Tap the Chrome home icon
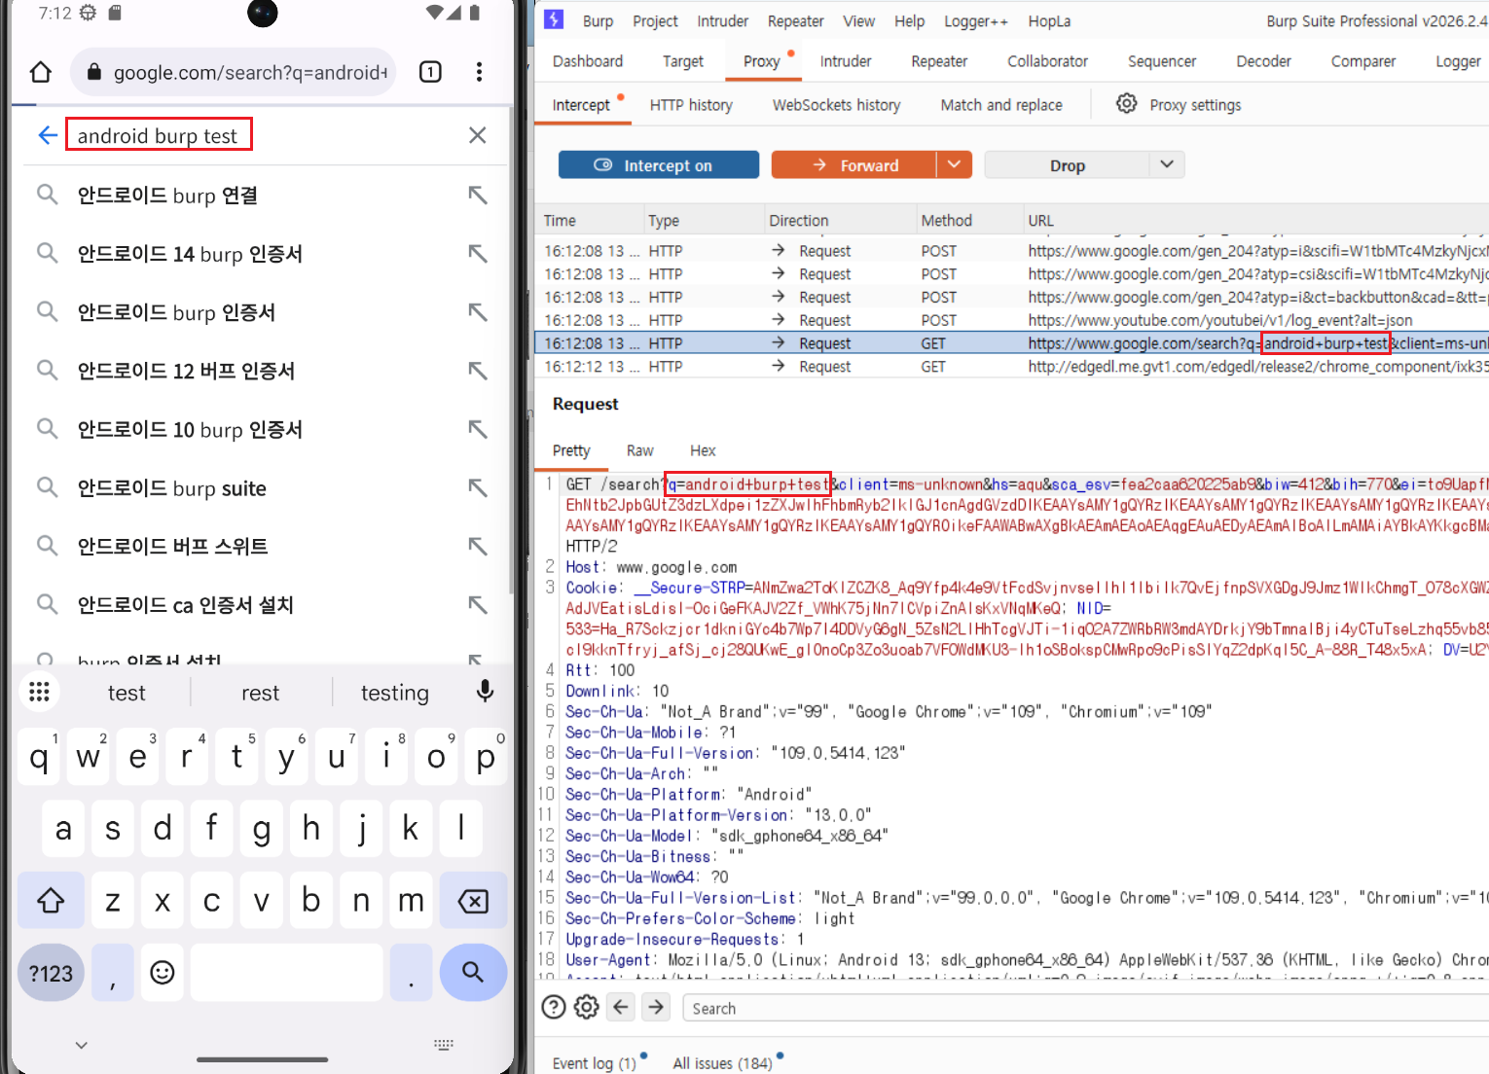1489x1074 pixels. (x=40, y=72)
